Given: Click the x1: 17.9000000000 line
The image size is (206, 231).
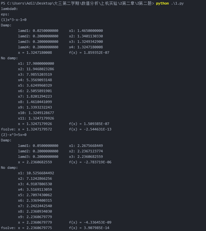Looking at the screenshot, I should coord(36,63).
